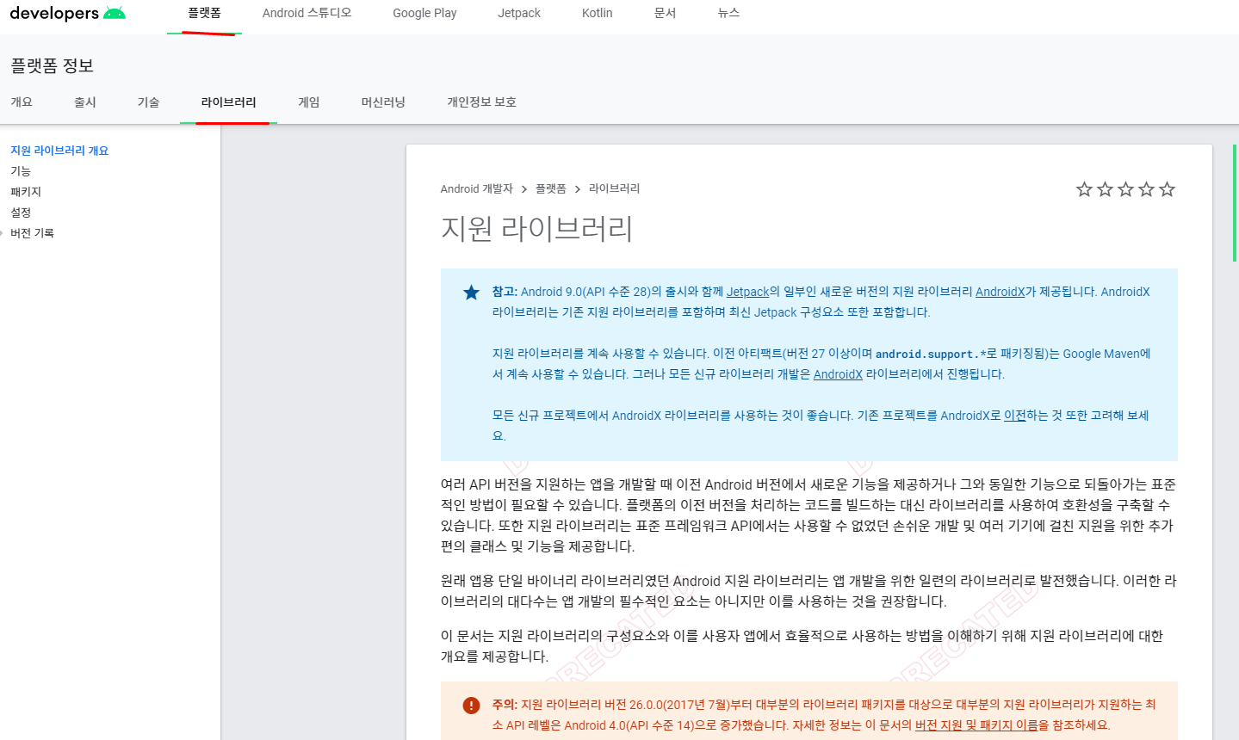Select 기능 in the sidebar
Image resolution: width=1239 pixels, height=740 pixels.
pyautogui.click(x=21, y=171)
